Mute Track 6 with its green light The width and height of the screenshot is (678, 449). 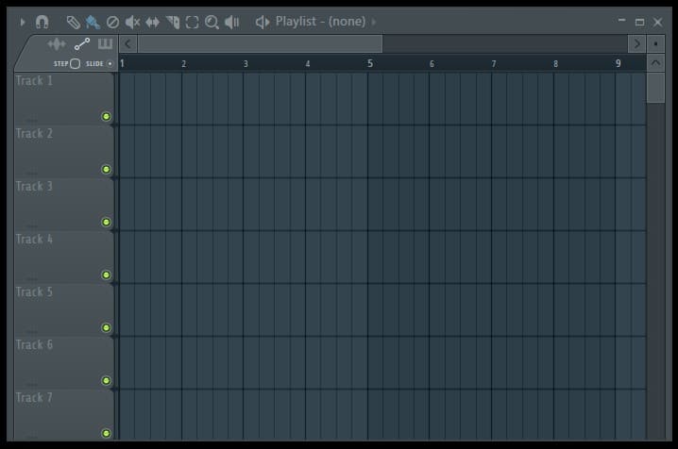(106, 380)
